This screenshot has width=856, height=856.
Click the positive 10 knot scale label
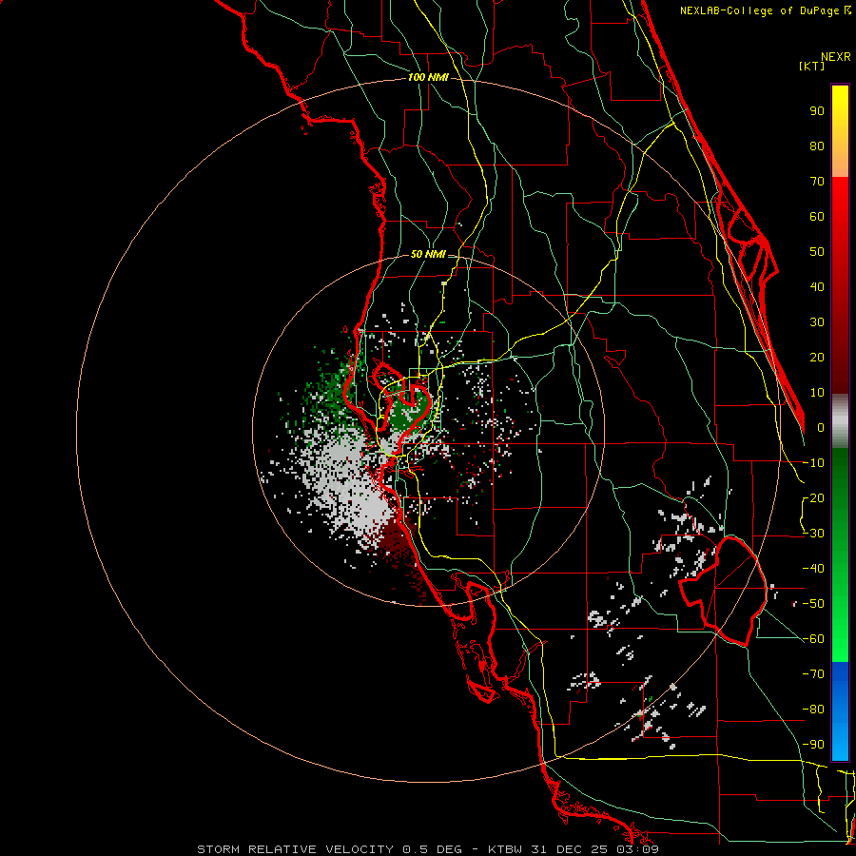(817, 393)
